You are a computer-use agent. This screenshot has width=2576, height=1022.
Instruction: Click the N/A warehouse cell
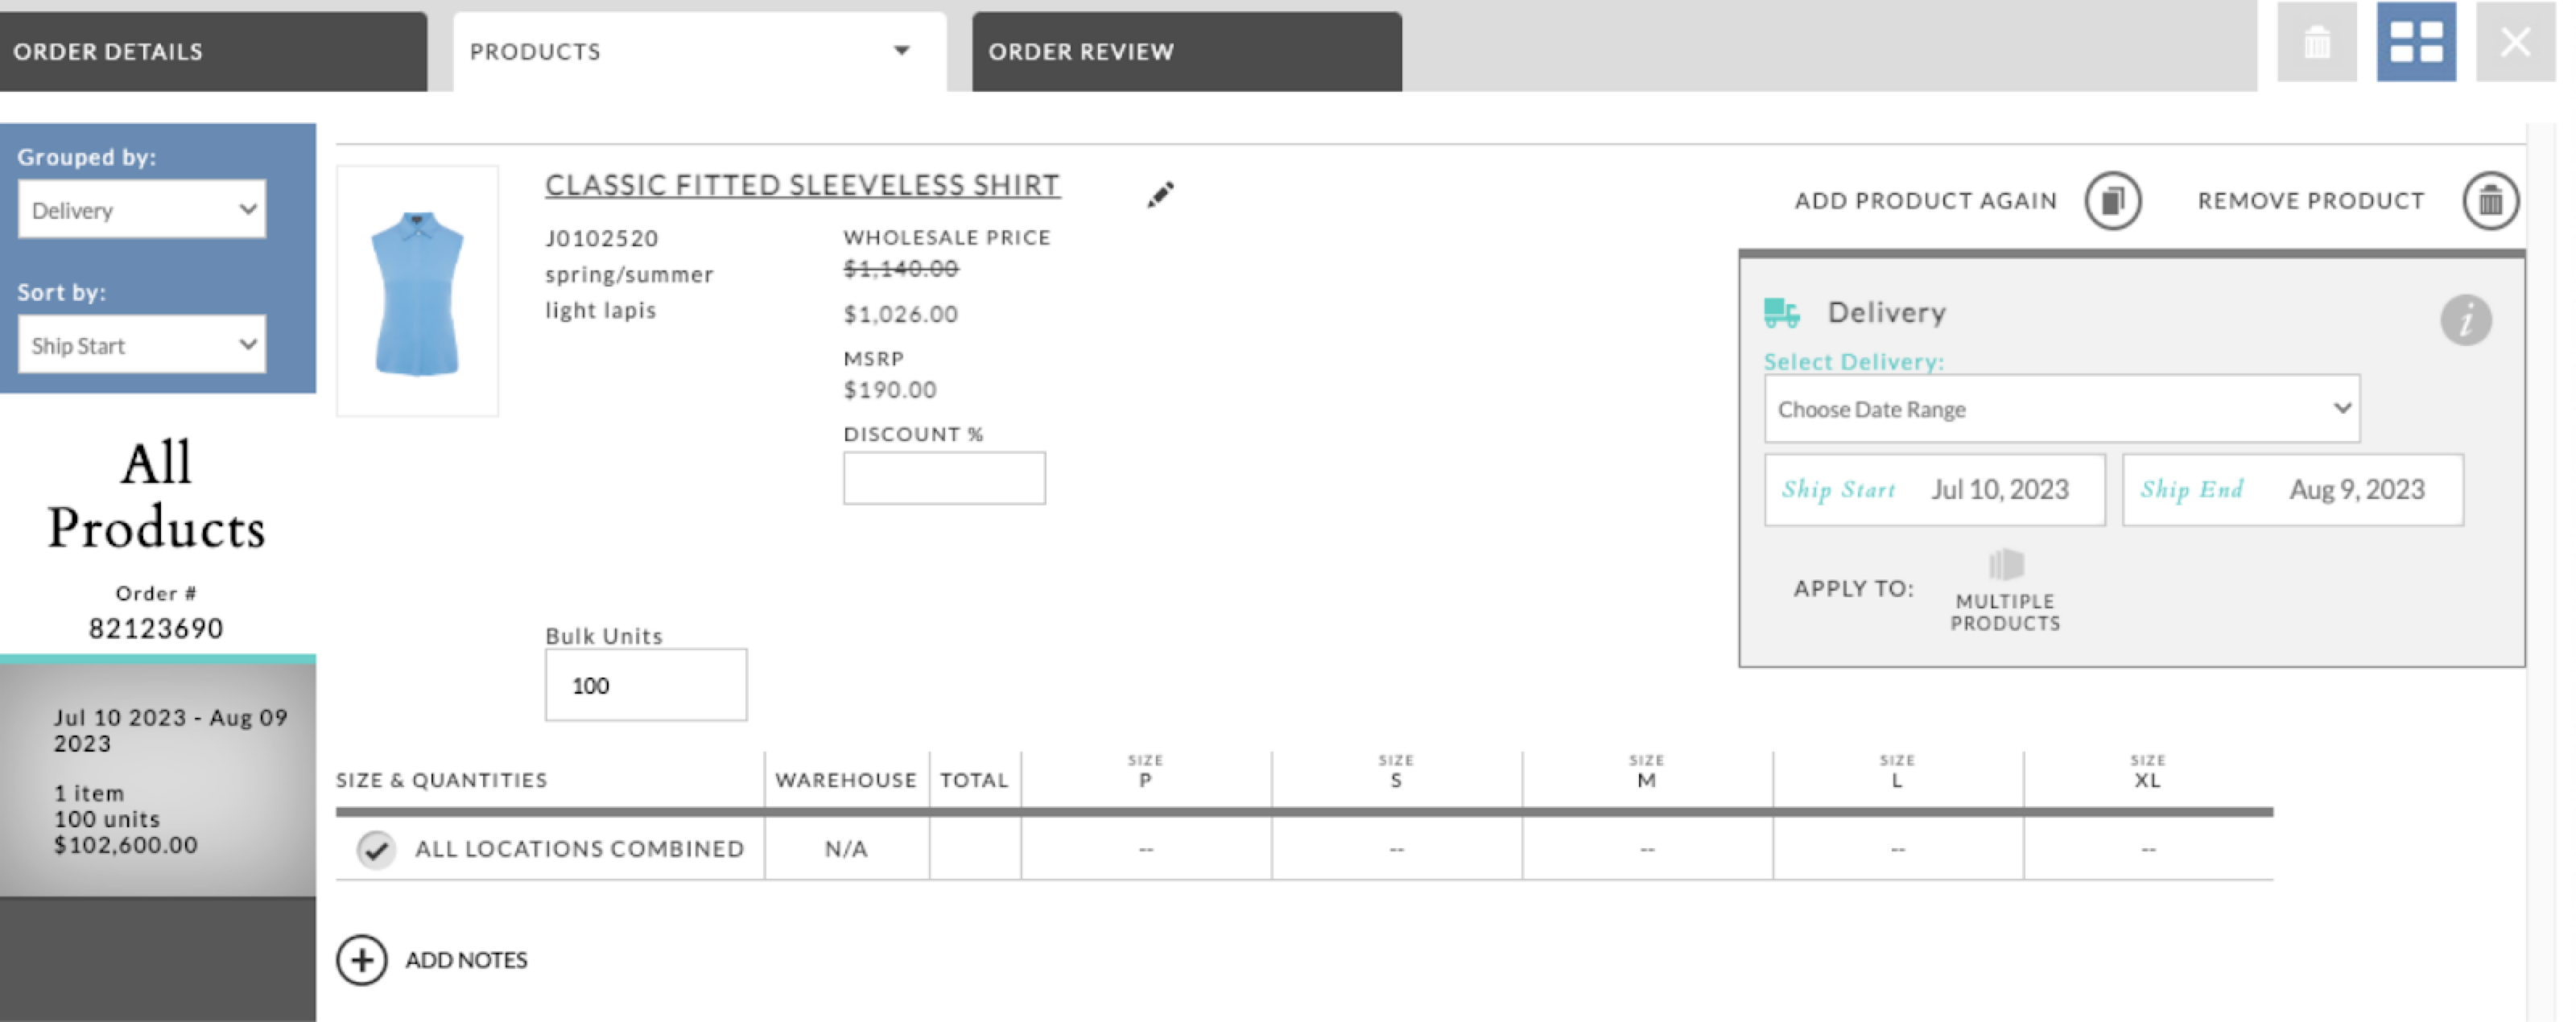(x=846, y=849)
